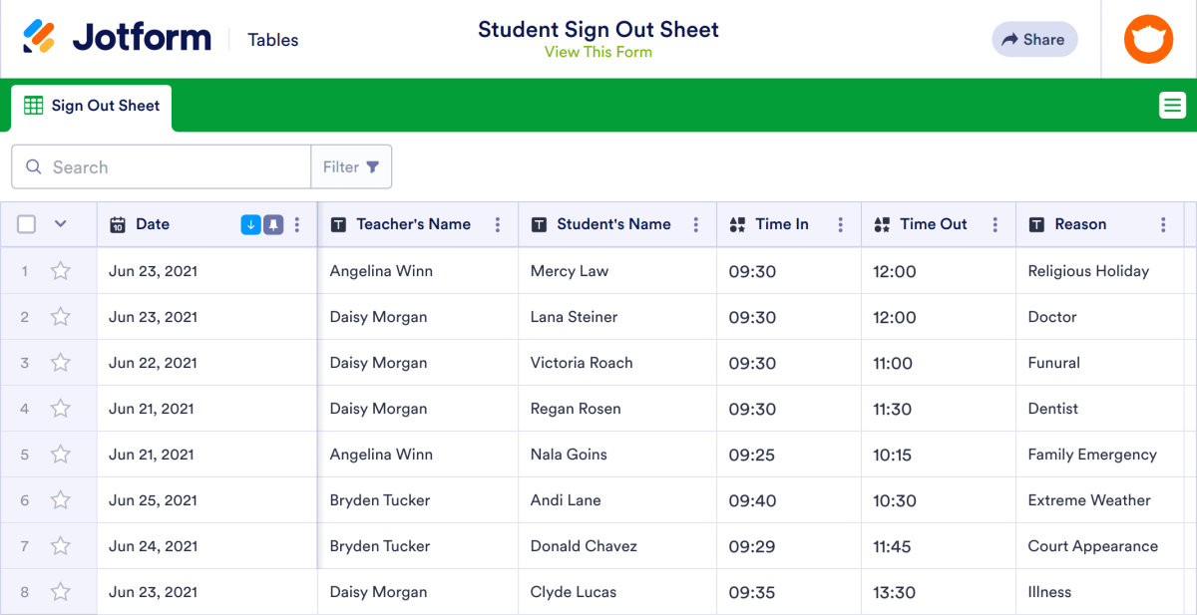
Task: Star the row for Donald Chavez
Action: click(60, 545)
